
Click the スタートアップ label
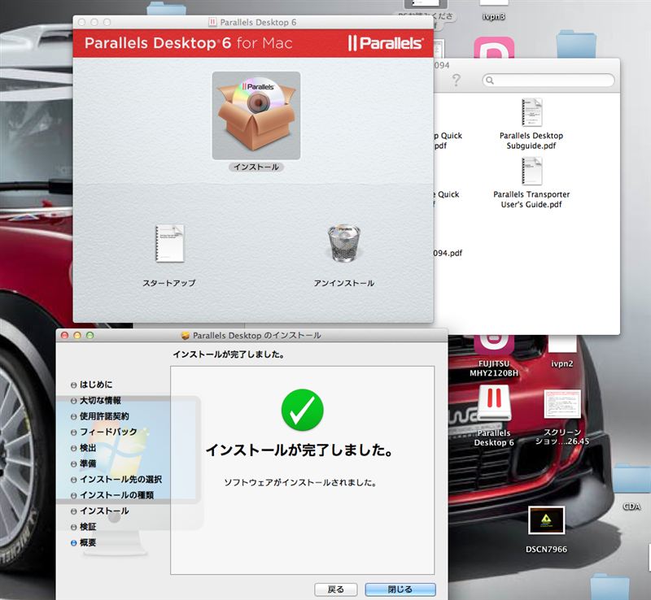[x=169, y=283]
